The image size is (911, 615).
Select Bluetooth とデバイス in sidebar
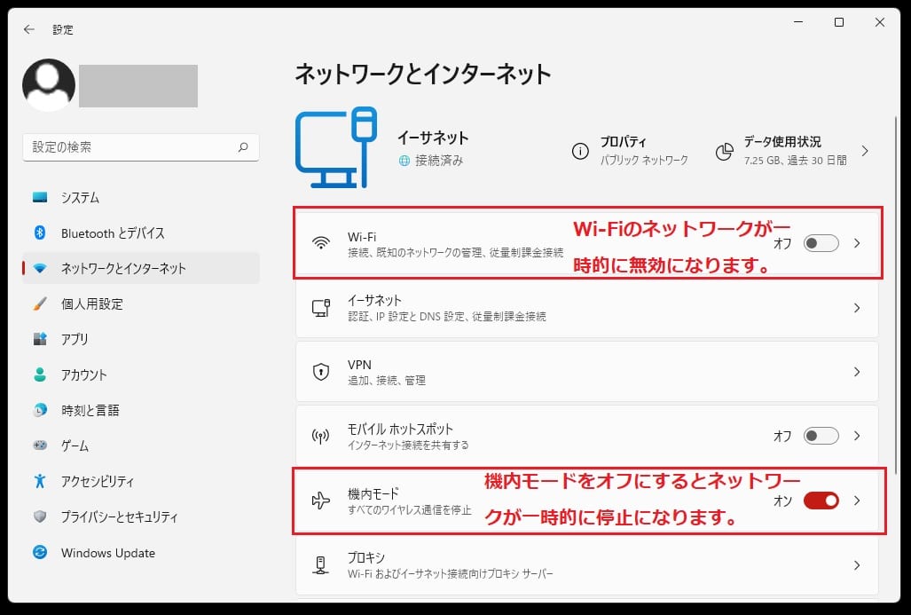pyautogui.click(x=141, y=233)
